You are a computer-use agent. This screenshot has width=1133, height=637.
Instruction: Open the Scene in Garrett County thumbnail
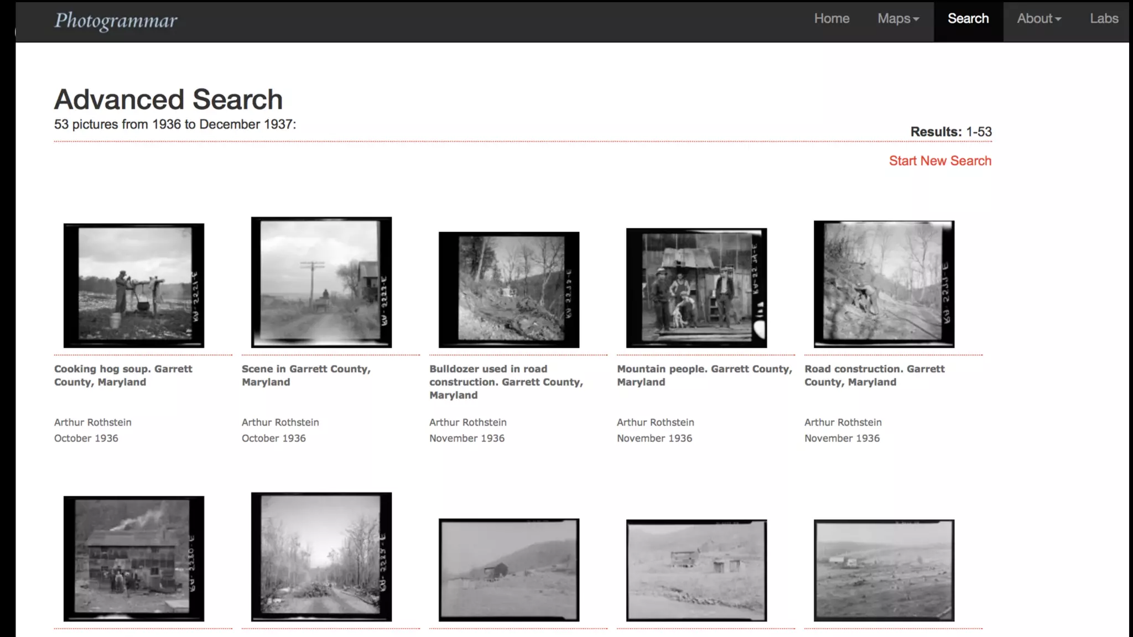321,283
